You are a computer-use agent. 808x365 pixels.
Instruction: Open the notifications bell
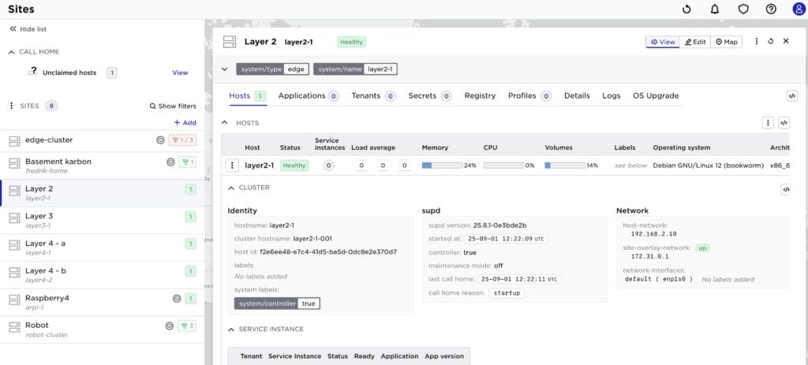(715, 9)
